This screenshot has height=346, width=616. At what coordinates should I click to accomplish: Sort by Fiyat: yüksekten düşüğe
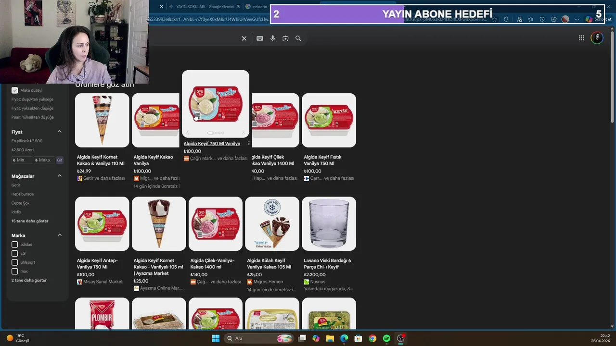point(32,108)
